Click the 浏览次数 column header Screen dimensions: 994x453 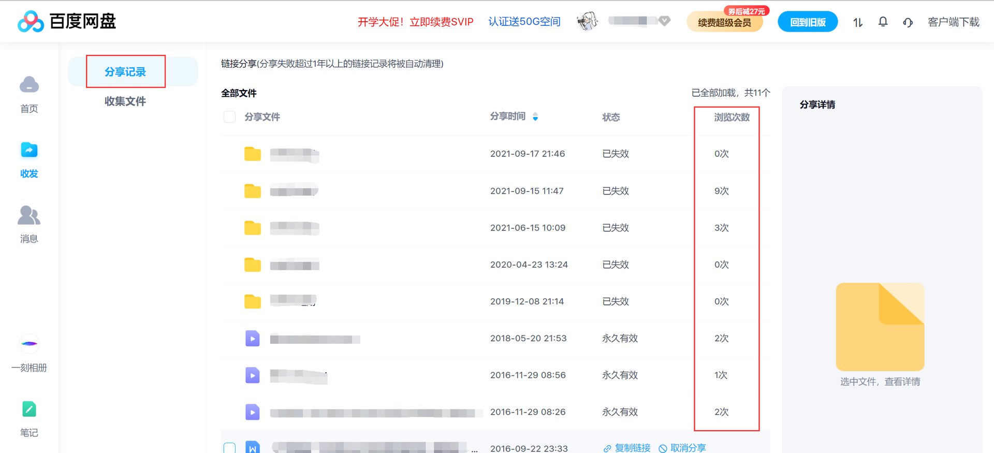[x=732, y=117]
